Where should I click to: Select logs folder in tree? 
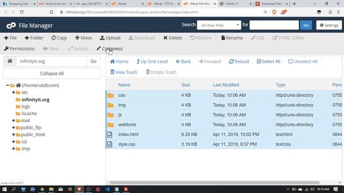pos(26,107)
